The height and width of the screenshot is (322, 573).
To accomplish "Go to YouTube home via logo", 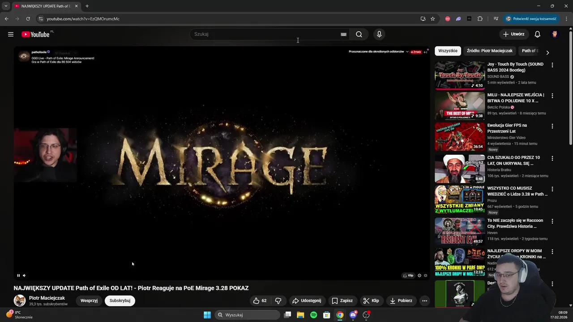I will tap(35, 34).
